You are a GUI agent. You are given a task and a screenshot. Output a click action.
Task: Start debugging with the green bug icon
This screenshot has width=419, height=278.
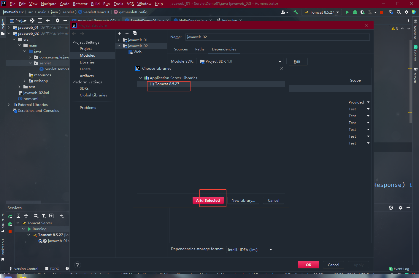(355, 12)
